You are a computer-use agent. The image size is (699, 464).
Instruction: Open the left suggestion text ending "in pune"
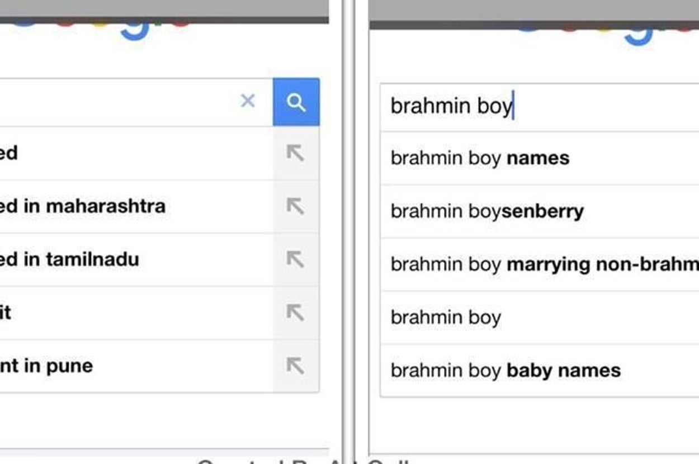point(46,366)
